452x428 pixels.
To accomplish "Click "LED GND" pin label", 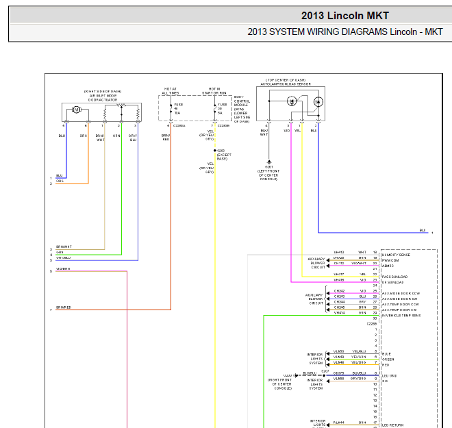I will pos(390,376).
